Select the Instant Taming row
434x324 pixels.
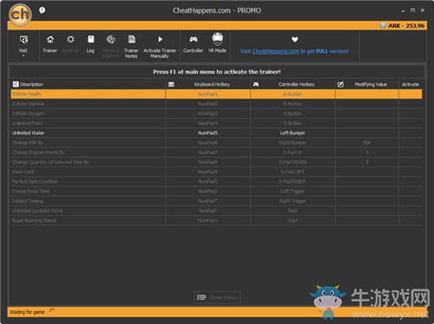point(216,201)
